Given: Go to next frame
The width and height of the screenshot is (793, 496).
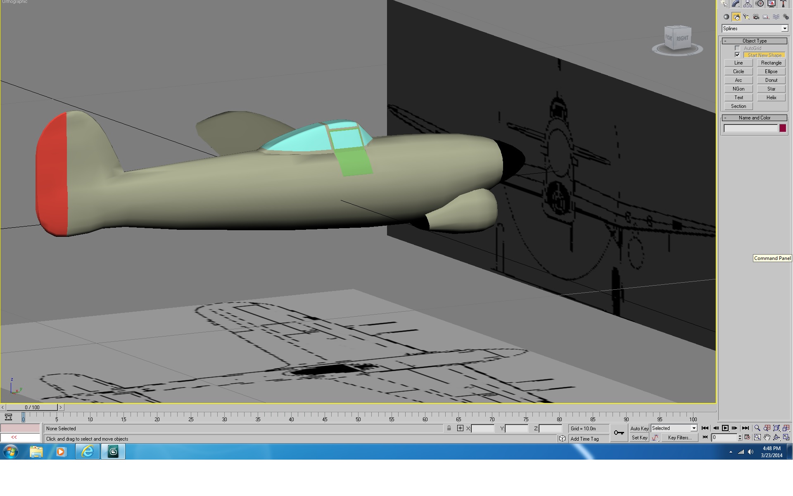Looking at the screenshot, I should pos(734,428).
